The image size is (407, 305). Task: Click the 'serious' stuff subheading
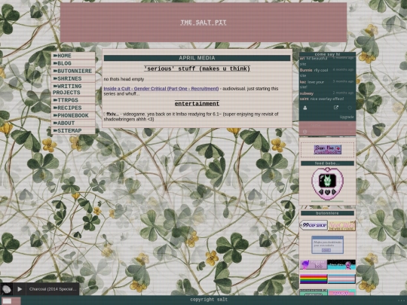[197, 69]
